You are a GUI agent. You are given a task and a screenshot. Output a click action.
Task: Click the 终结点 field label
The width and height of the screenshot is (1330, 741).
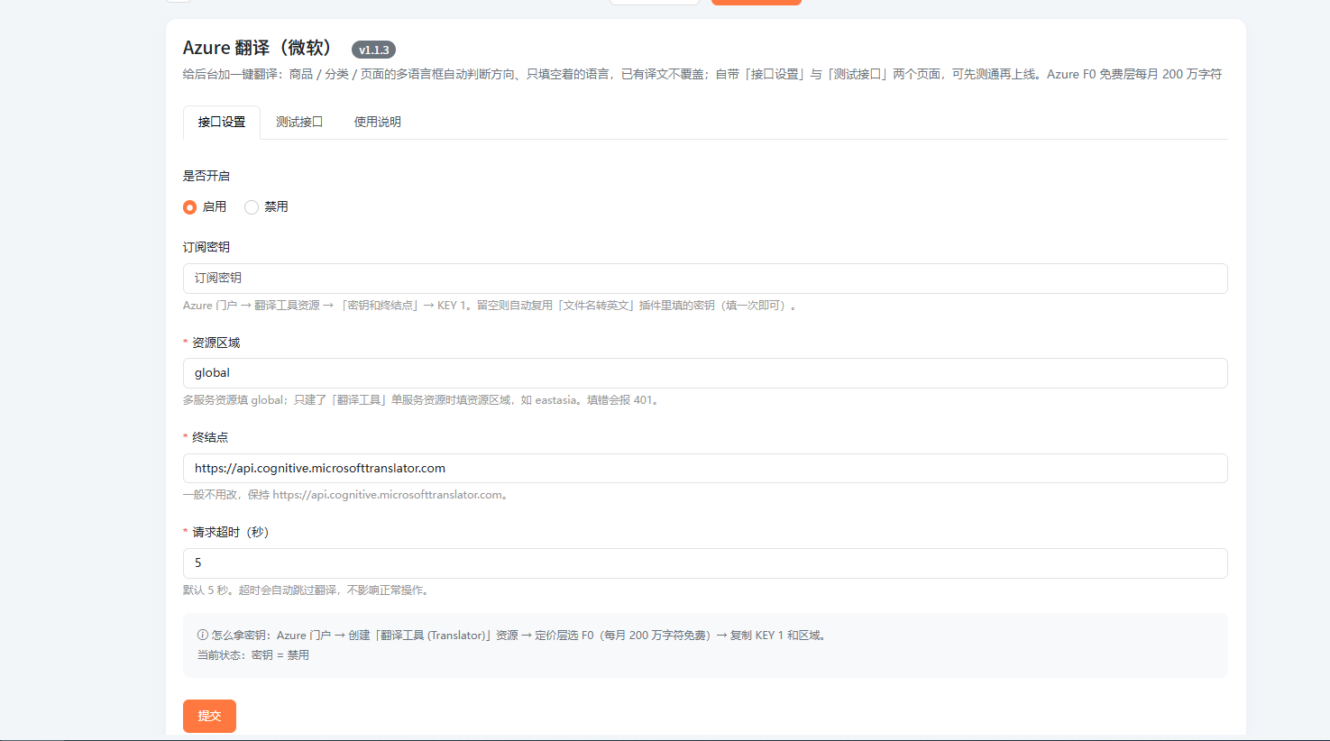[x=210, y=437]
